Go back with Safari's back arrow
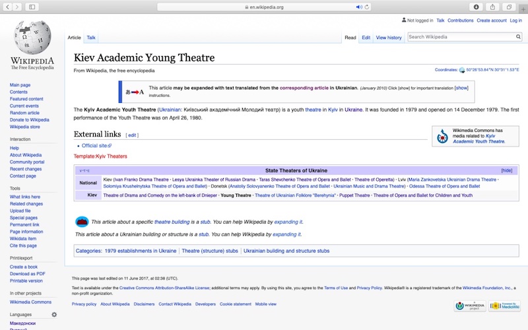The image size is (528, 330). pos(7,7)
